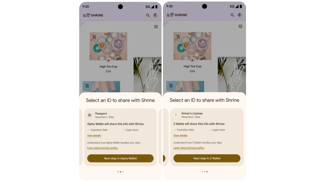Viewport: 324px width, 182px height.
Task: Open View details link under Passport
Action: point(94,136)
